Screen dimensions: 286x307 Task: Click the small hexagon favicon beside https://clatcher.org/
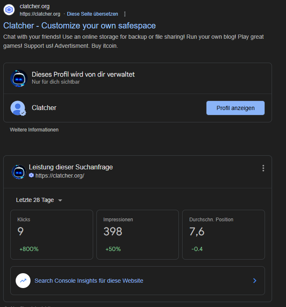coord(31,175)
